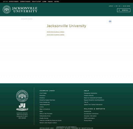
Task: Open Visitors in top bar
Action: coord(57,2)
